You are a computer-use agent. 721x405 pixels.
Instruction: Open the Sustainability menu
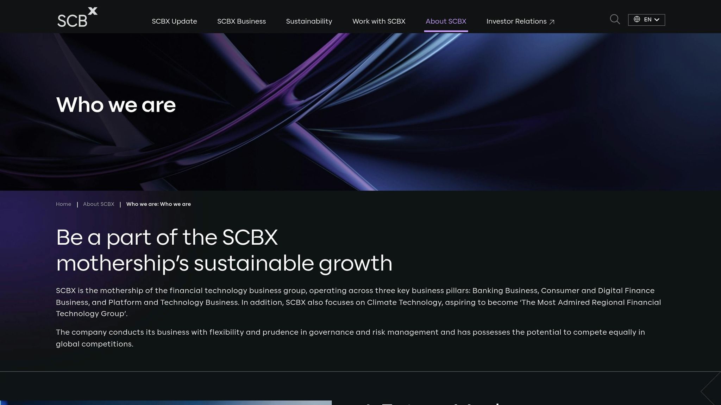click(309, 21)
